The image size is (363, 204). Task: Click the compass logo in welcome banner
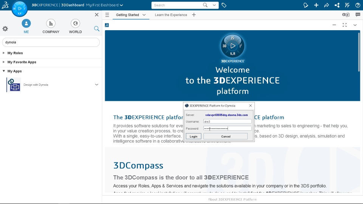[x=233, y=46]
